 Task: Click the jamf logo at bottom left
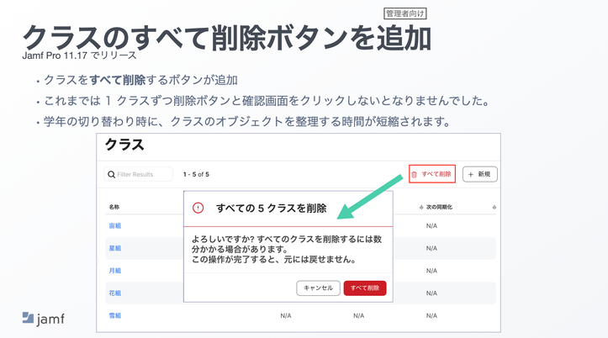point(44,319)
